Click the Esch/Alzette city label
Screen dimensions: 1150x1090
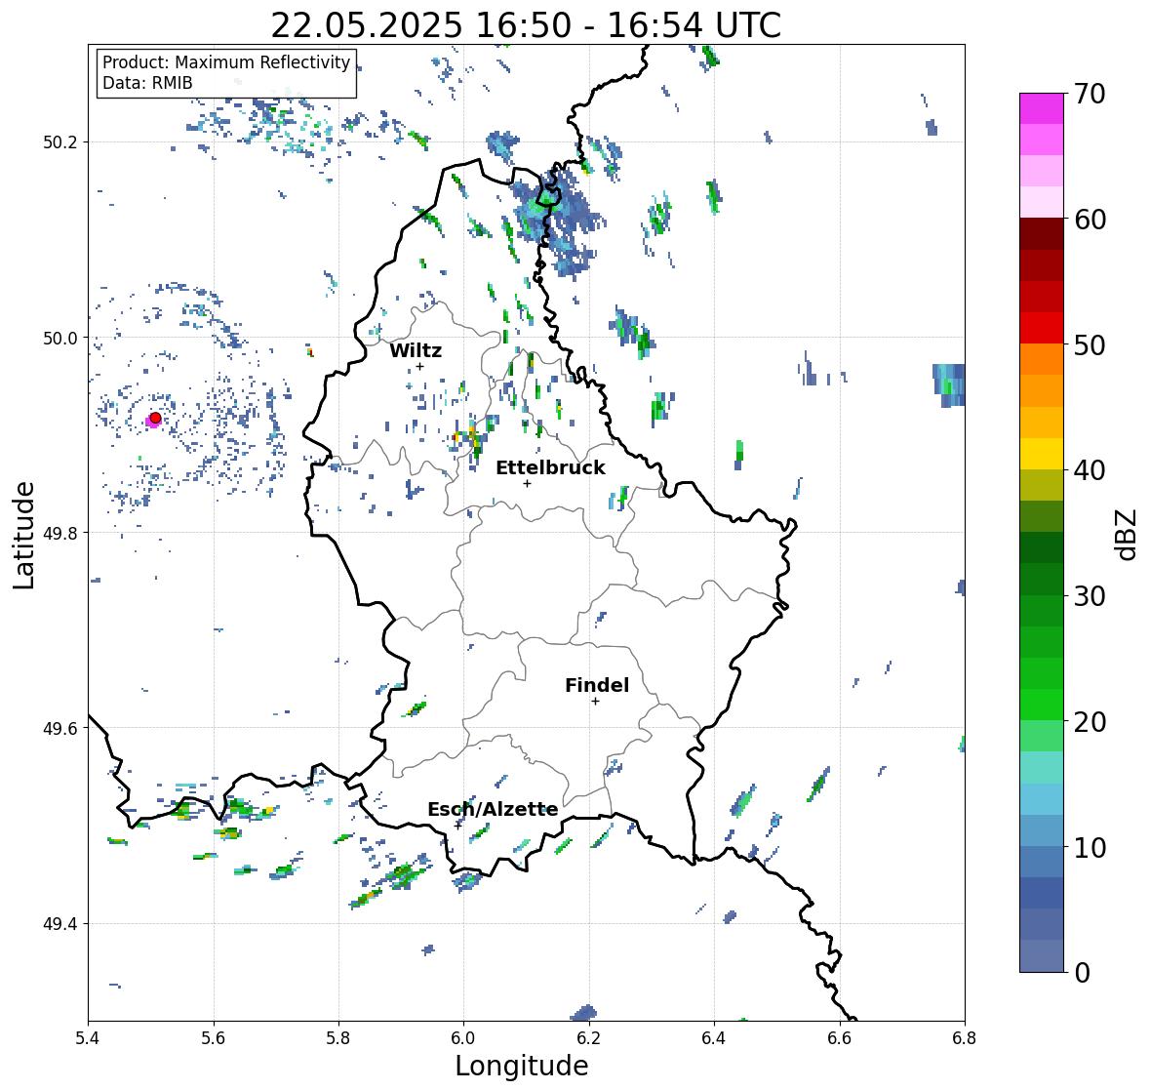[493, 809]
